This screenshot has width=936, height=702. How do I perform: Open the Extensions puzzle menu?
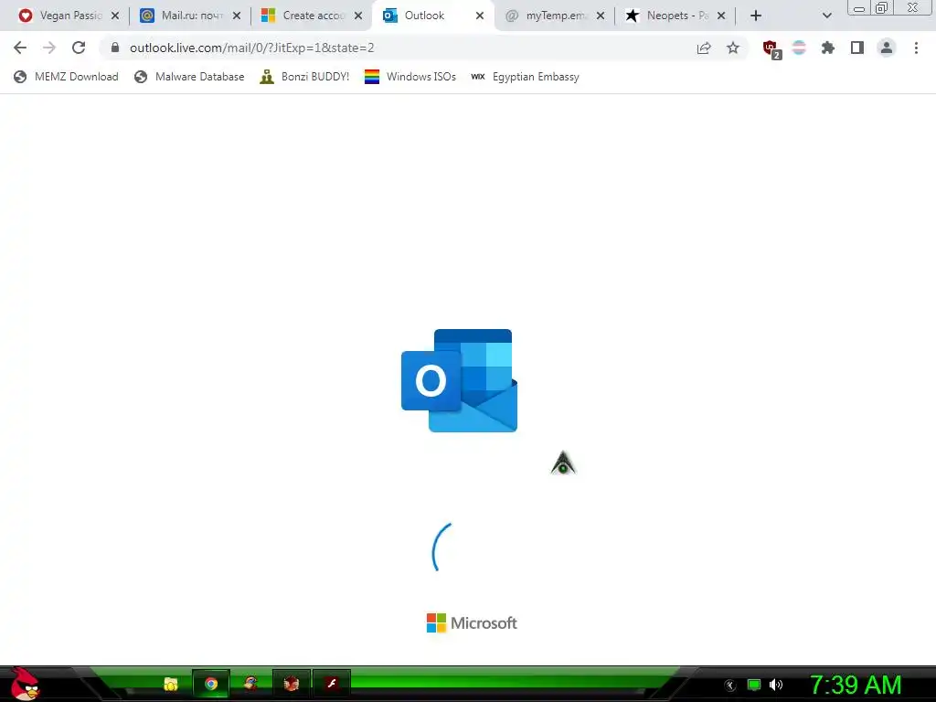click(x=828, y=48)
